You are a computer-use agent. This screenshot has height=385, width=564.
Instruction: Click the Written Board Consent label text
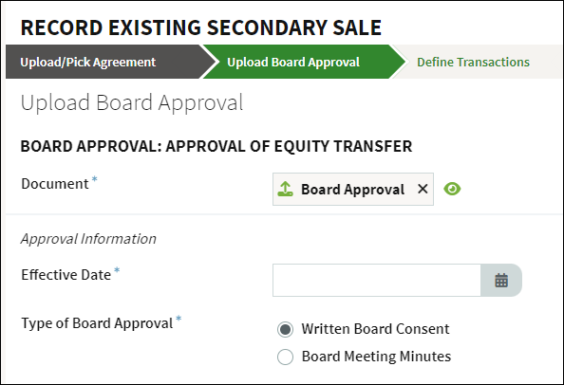(x=375, y=329)
